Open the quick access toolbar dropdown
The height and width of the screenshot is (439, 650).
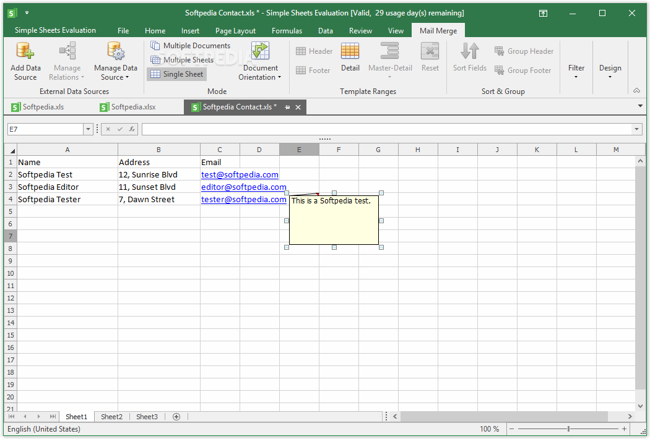(27, 13)
